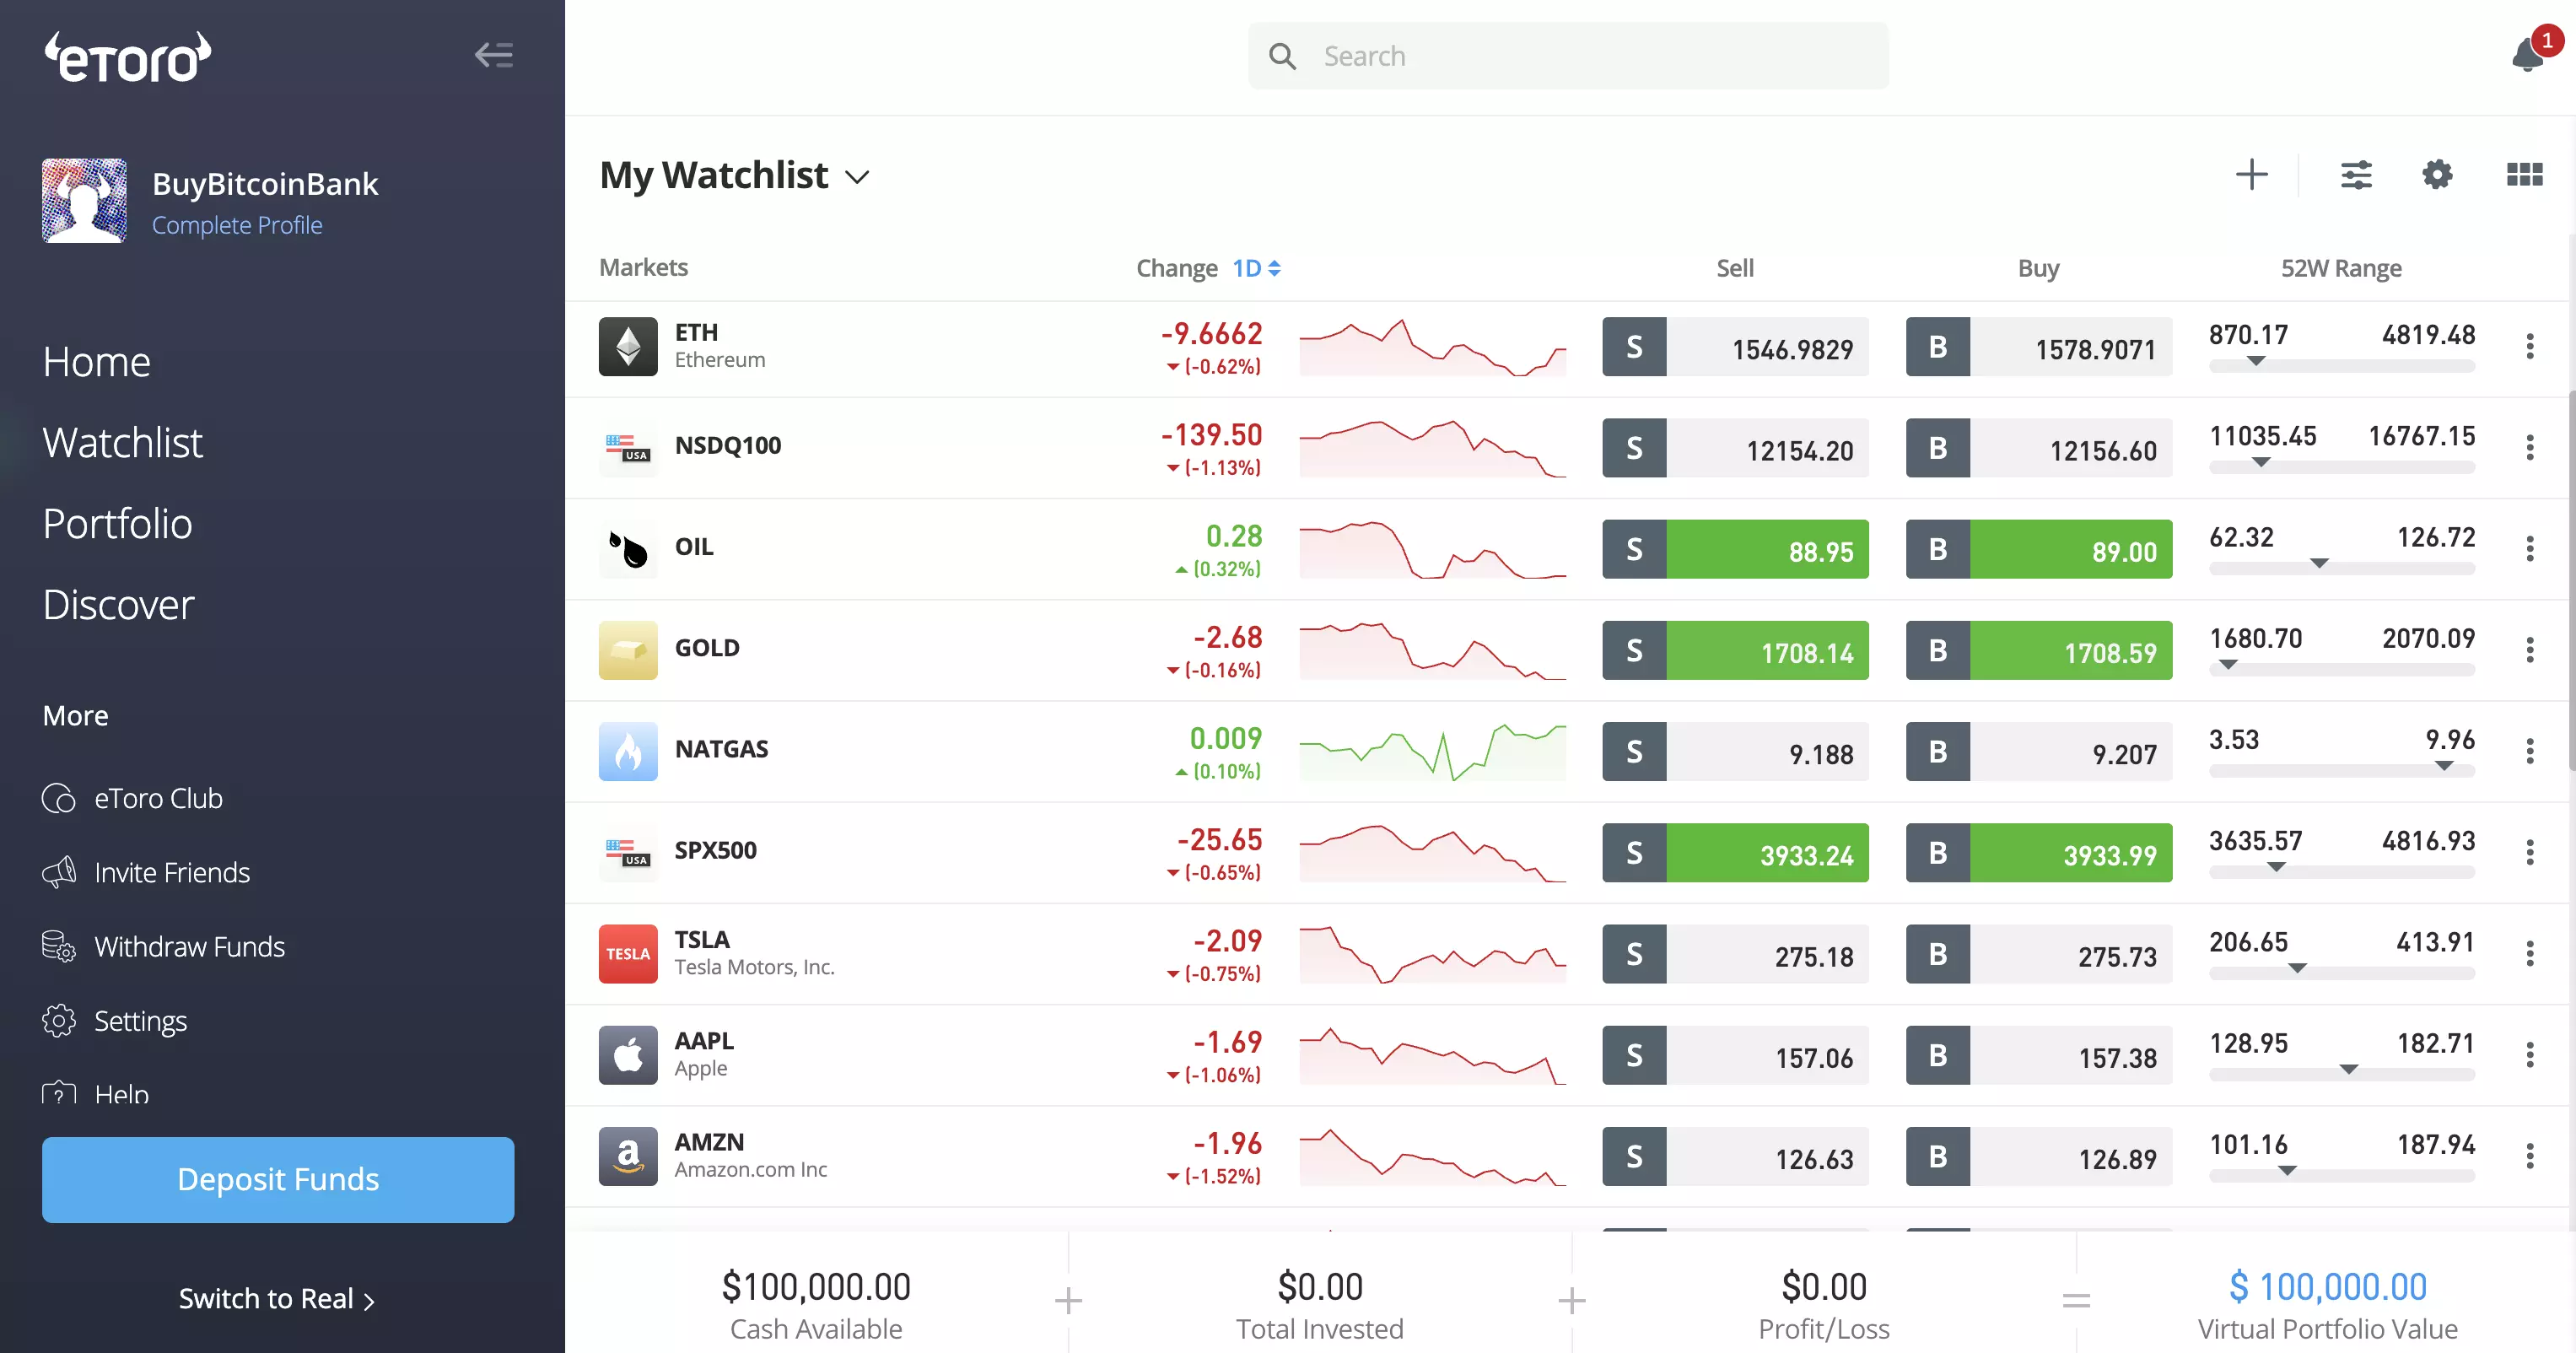Screen dimensions: 2576x1353
Task: Open Discover in sidebar
Action: (118, 604)
